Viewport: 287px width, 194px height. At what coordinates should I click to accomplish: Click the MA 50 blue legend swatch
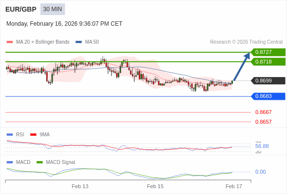pos(79,42)
